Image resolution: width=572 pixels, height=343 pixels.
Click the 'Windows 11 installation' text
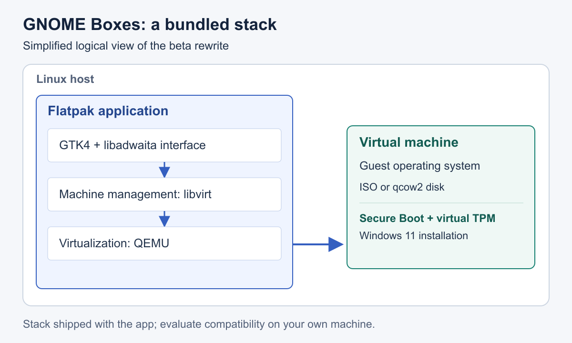pos(414,235)
